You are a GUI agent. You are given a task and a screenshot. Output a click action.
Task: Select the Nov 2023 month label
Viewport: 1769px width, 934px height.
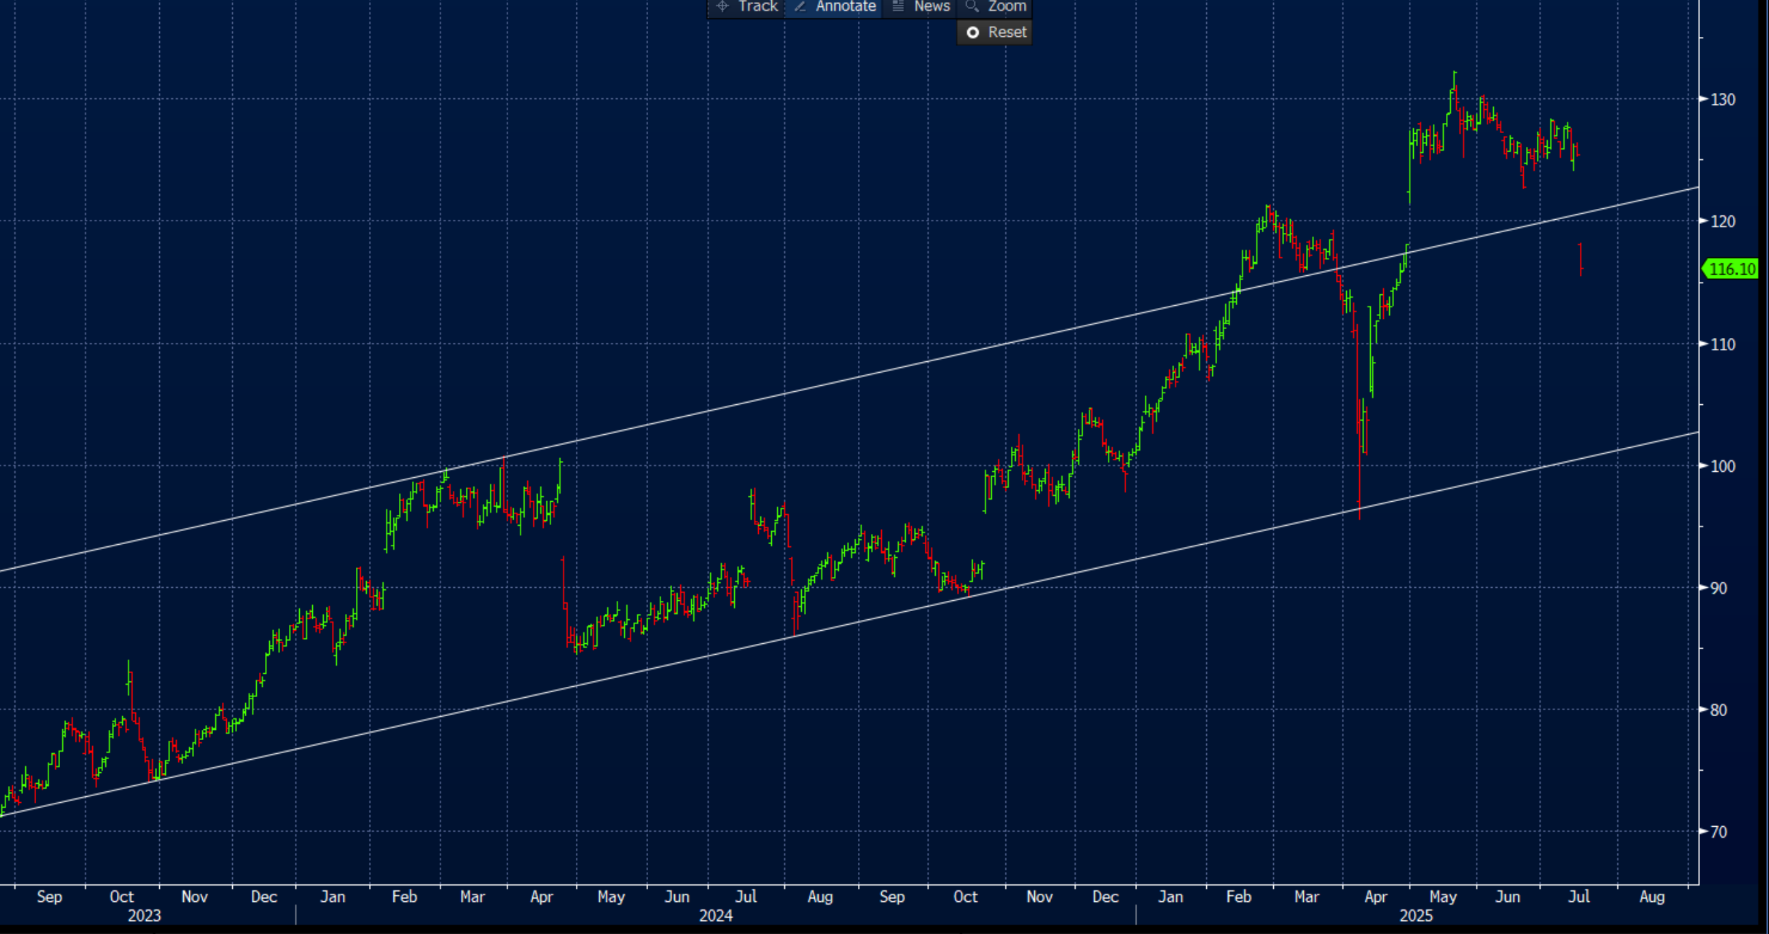195,896
